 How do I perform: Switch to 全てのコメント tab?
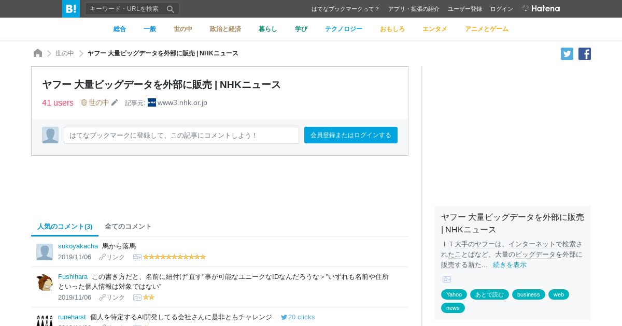[x=128, y=226]
